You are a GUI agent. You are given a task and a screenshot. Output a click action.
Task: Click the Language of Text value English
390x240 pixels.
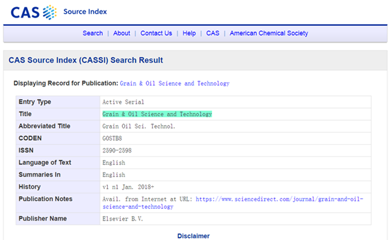click(x=114, y=163)
